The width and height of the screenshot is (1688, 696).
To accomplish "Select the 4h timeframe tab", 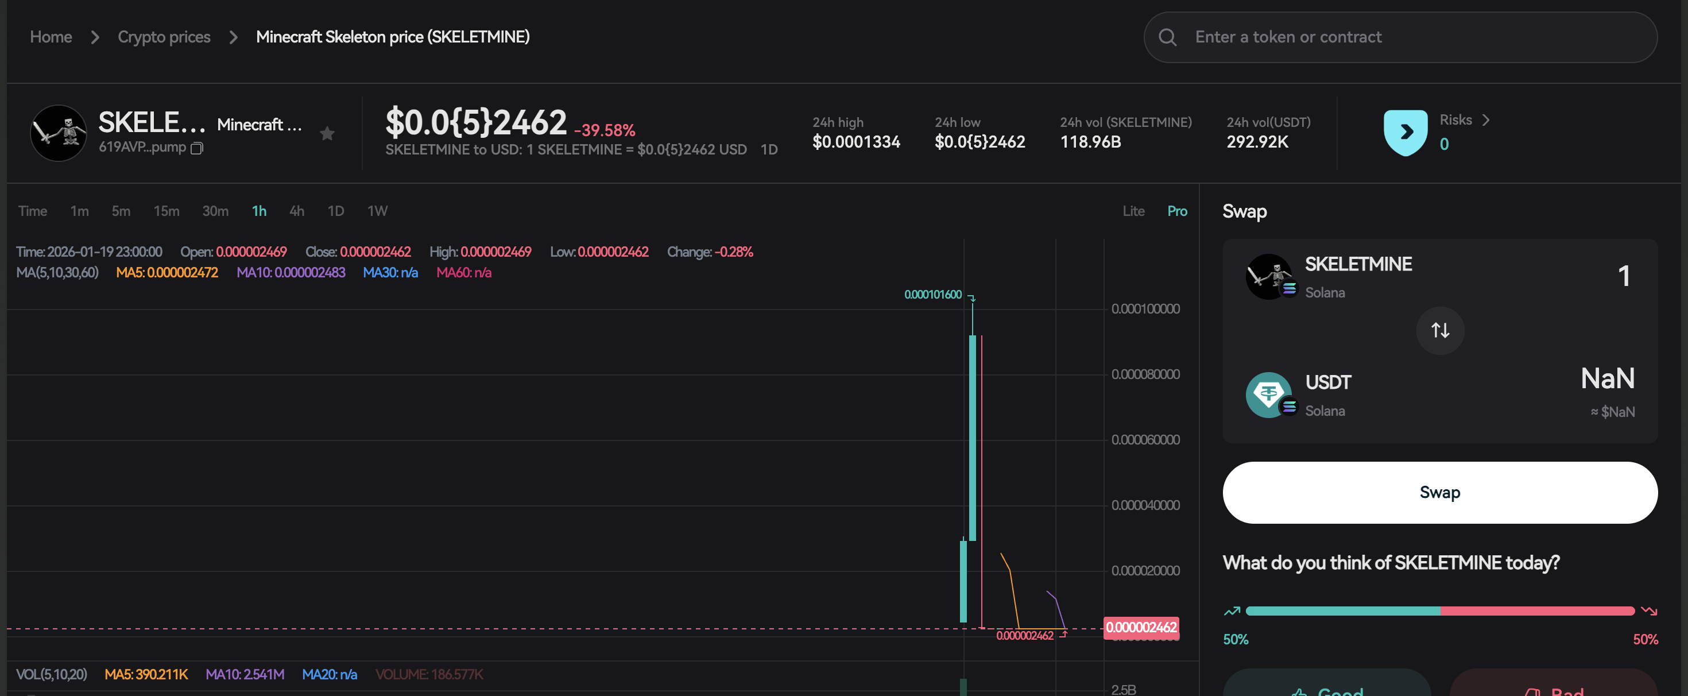I will pos(297,211).
